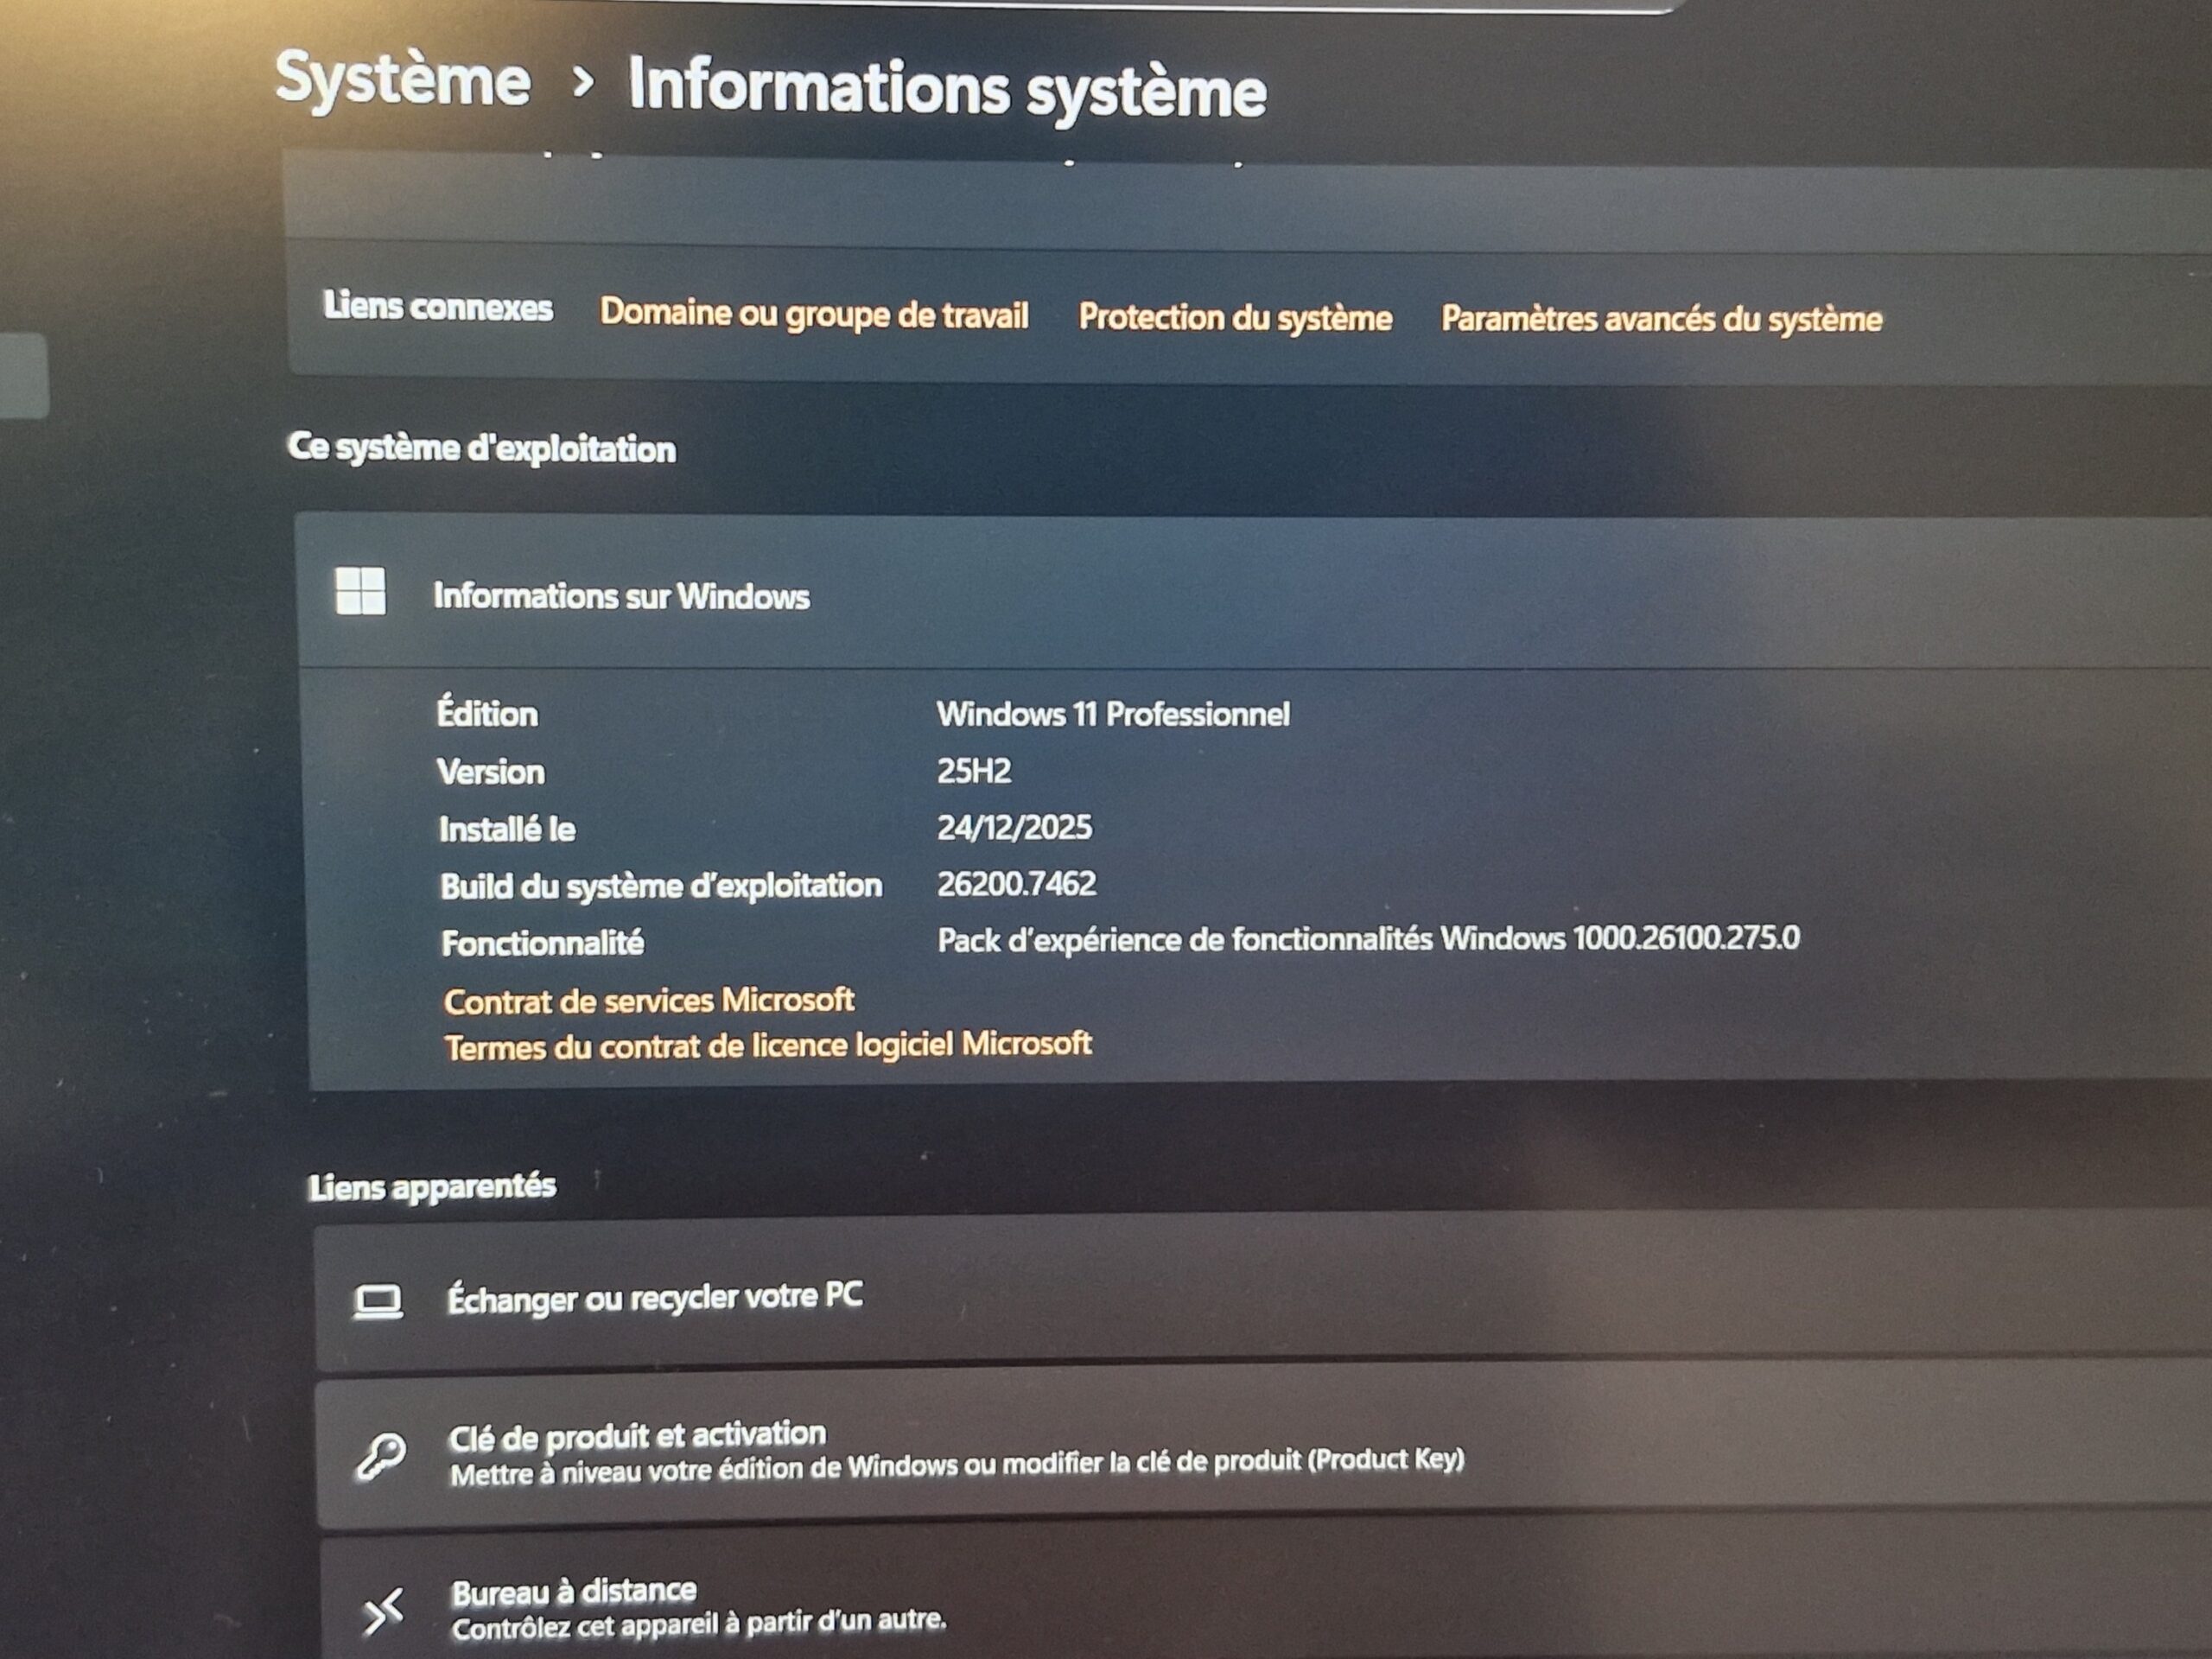The width and height of the screenshot is (2212, 1659).
Task: Click the key icon for product activation
Action: pos(381,1455)
